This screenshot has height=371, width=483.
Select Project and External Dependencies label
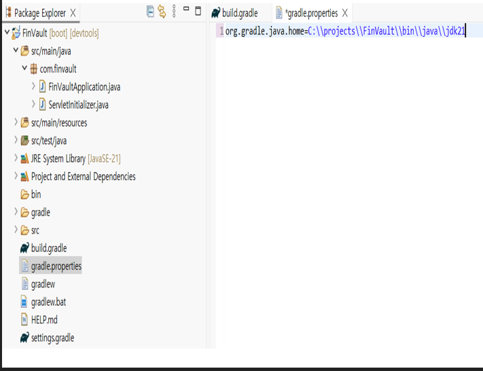83,177
